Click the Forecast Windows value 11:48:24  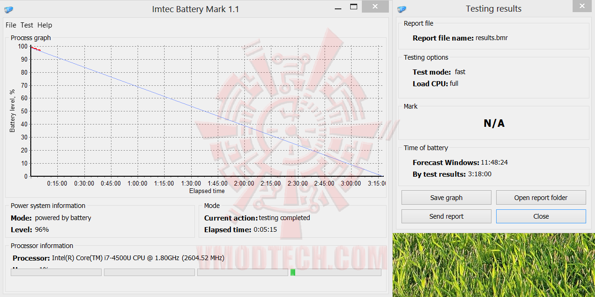coord(494,163)
